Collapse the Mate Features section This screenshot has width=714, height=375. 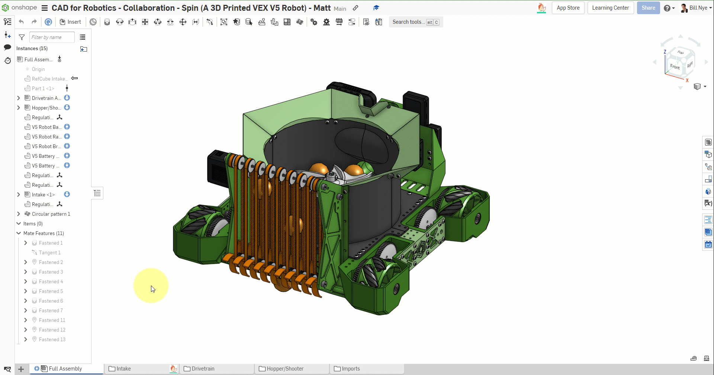pyautogui.click(x=19, y=233)
